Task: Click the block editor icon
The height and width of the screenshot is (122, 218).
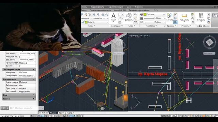Action: pos(135,18)
